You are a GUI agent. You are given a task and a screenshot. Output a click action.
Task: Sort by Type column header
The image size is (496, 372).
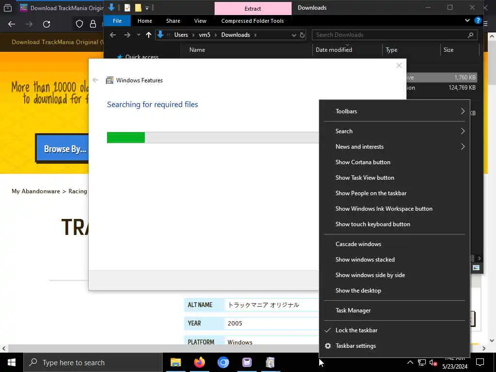[x=391, y=50]
